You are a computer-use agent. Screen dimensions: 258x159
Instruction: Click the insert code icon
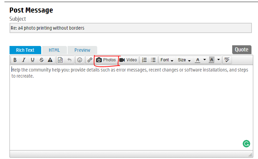60,60
